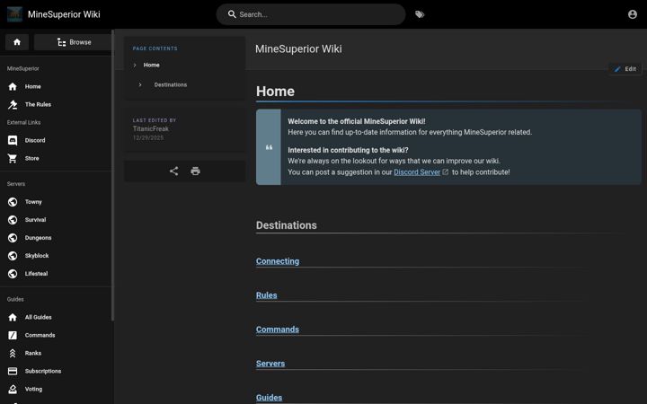The height and width of the screenshot is (404, 647).
Task: Open Store in External Links
Action: [x=56, y=158]
